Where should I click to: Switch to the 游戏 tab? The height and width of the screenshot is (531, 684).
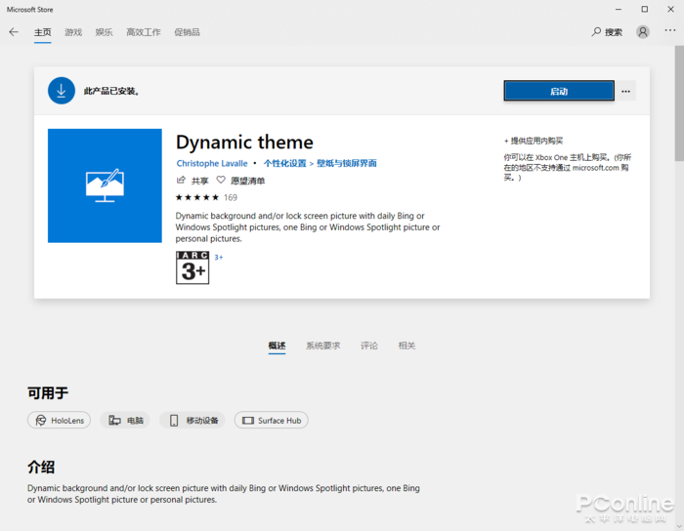pyautogui.click(x=73, y=32)
